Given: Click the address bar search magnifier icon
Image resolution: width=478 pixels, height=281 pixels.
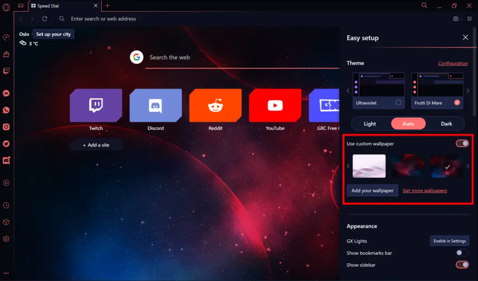Looking at the screenshot, I should click(62, 19).
